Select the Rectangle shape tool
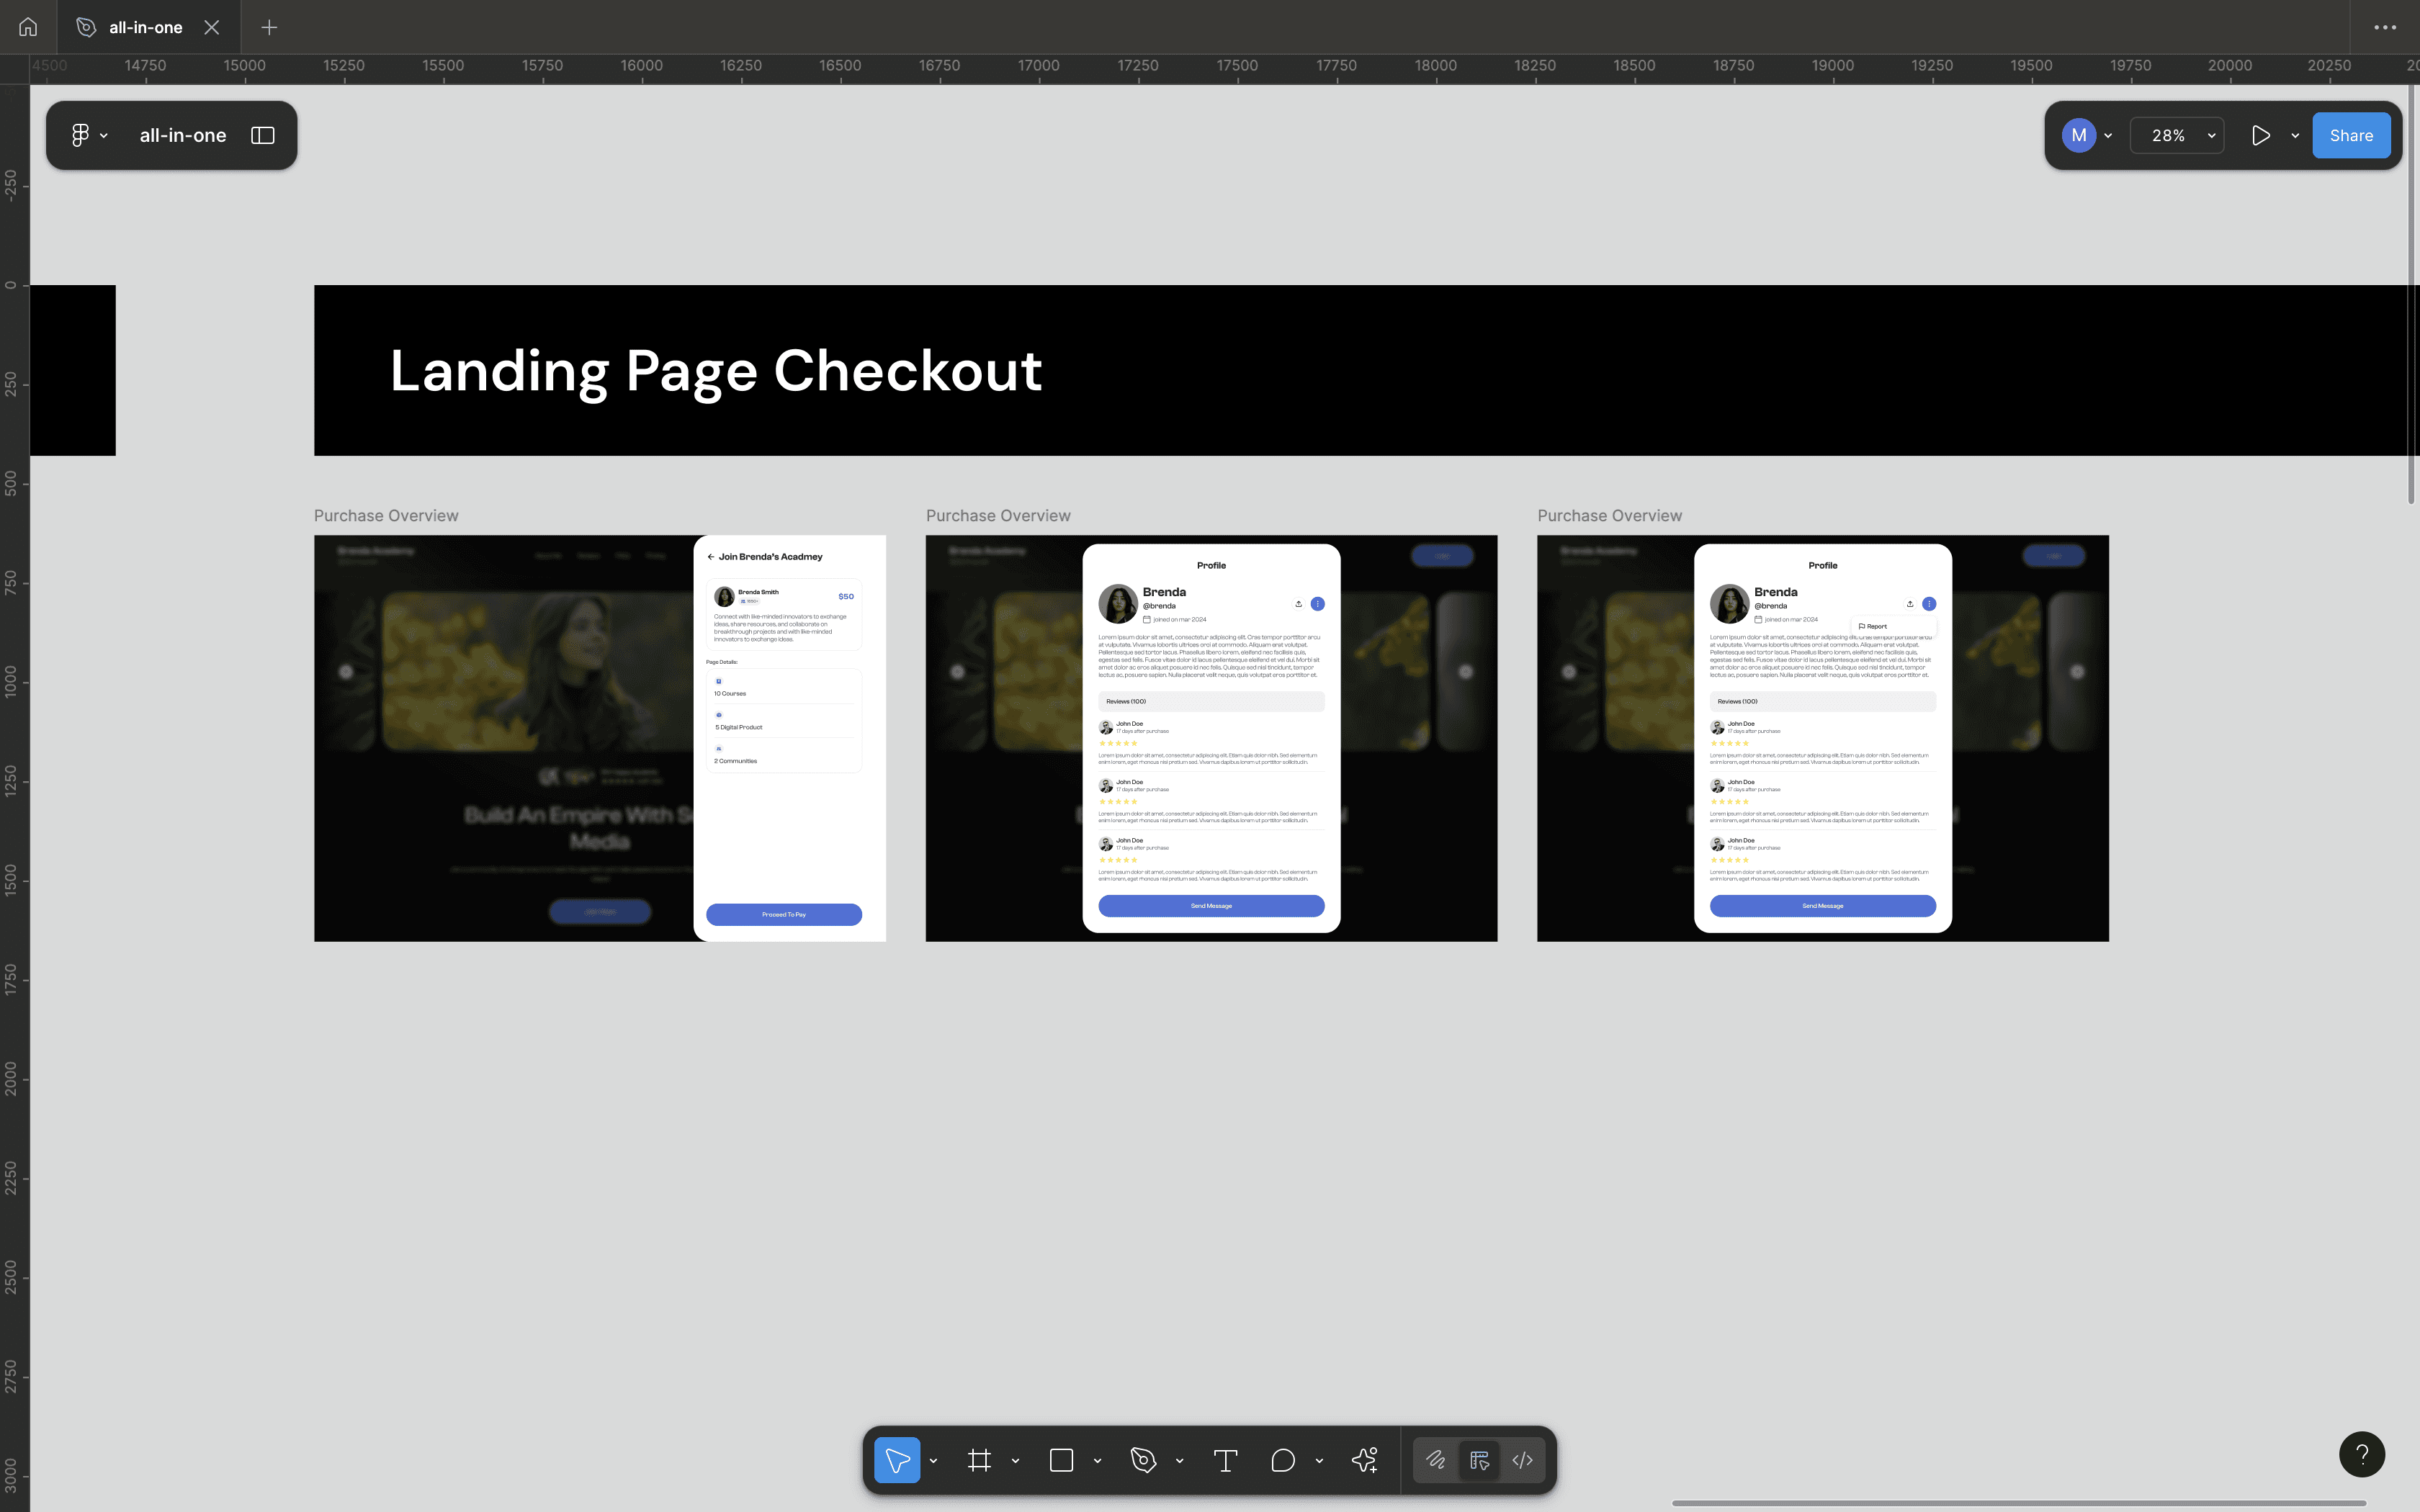This screenshot has width=2420, height=1512. pos(1061,1460)
